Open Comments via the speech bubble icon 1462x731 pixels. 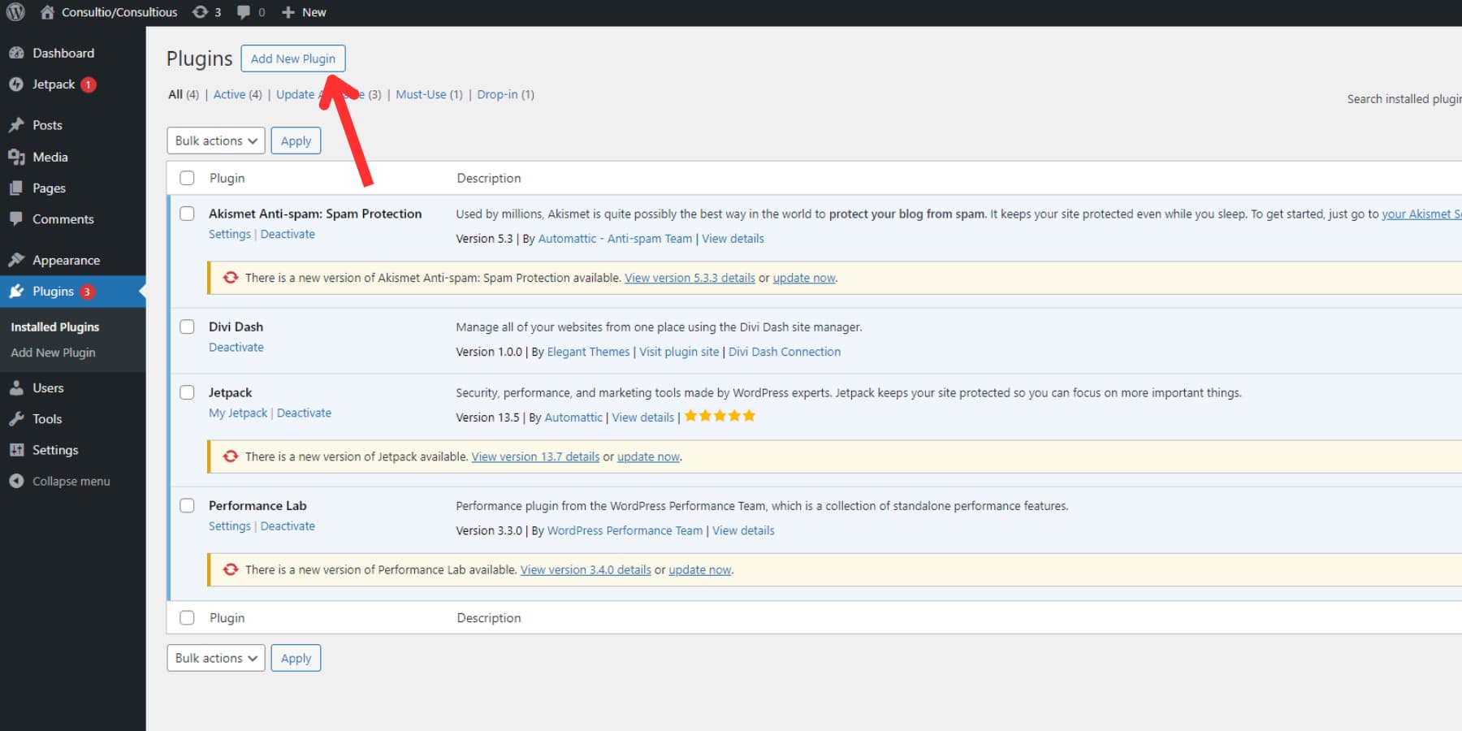(17, 218)
